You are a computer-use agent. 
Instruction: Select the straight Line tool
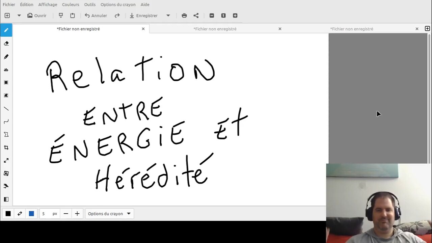pos(6,109)
